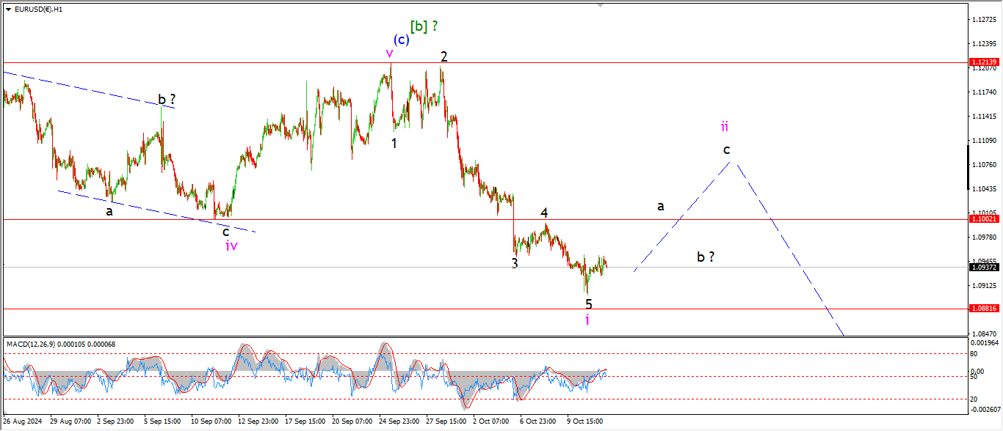The height and width of the screenshot is (431, 1003).
Task: Select the wave 5 label at low
Action: pos(588,303)
